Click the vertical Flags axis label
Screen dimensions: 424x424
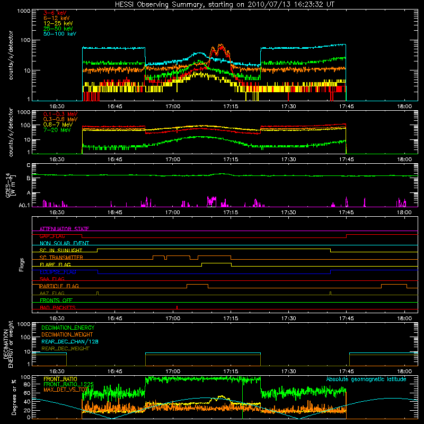(22, 264)
